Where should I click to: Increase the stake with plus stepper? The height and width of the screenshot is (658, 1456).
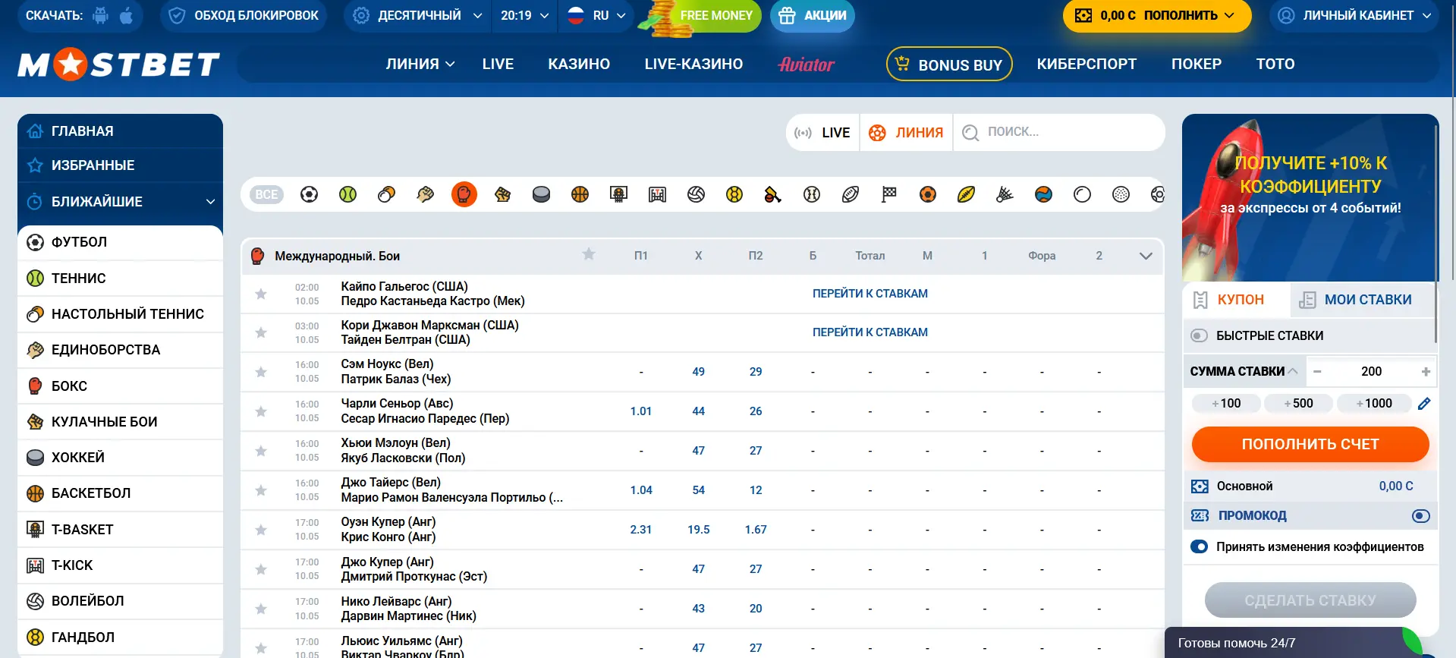tap(1426, 371)
